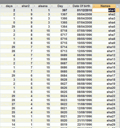Open the shar2 column filter dropdown
The image size is (120, 128).
pyautogui.click(x=17, y=6)
